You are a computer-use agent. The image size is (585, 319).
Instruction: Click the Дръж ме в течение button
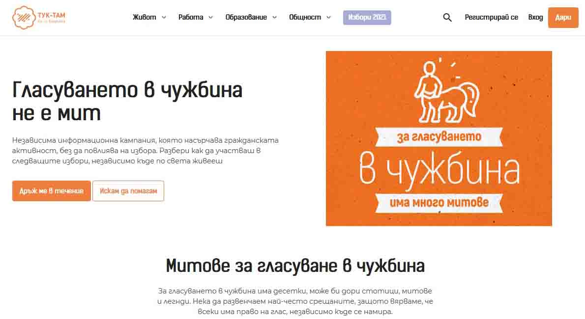(x=52, y=191)
